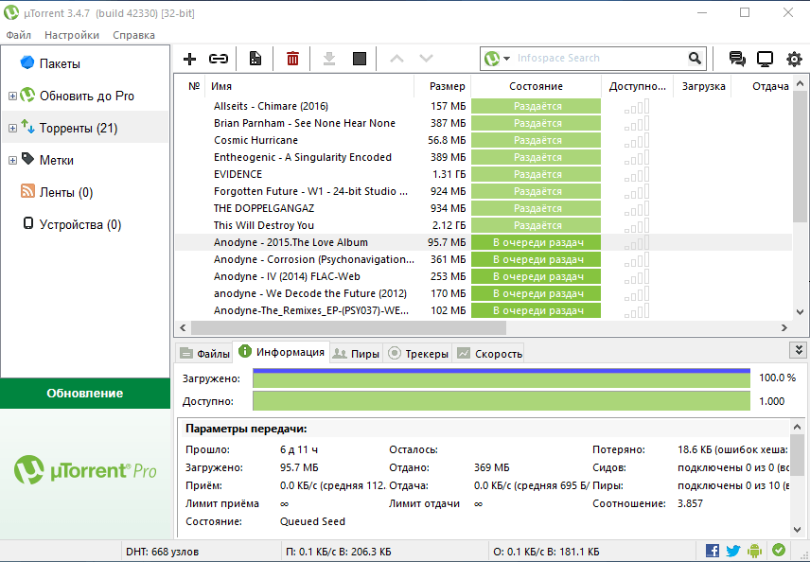Click the green Обновление button
Image resolution: width=810 pixels, height=562 pixels.
[x=85, y=393]
